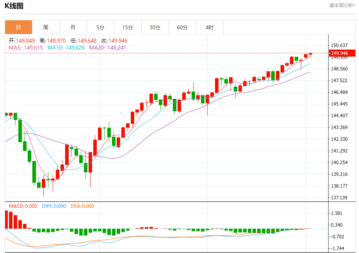Switch to the 周 weekly tab
This screenshot has width=359, height=253.
coord(46,27)
